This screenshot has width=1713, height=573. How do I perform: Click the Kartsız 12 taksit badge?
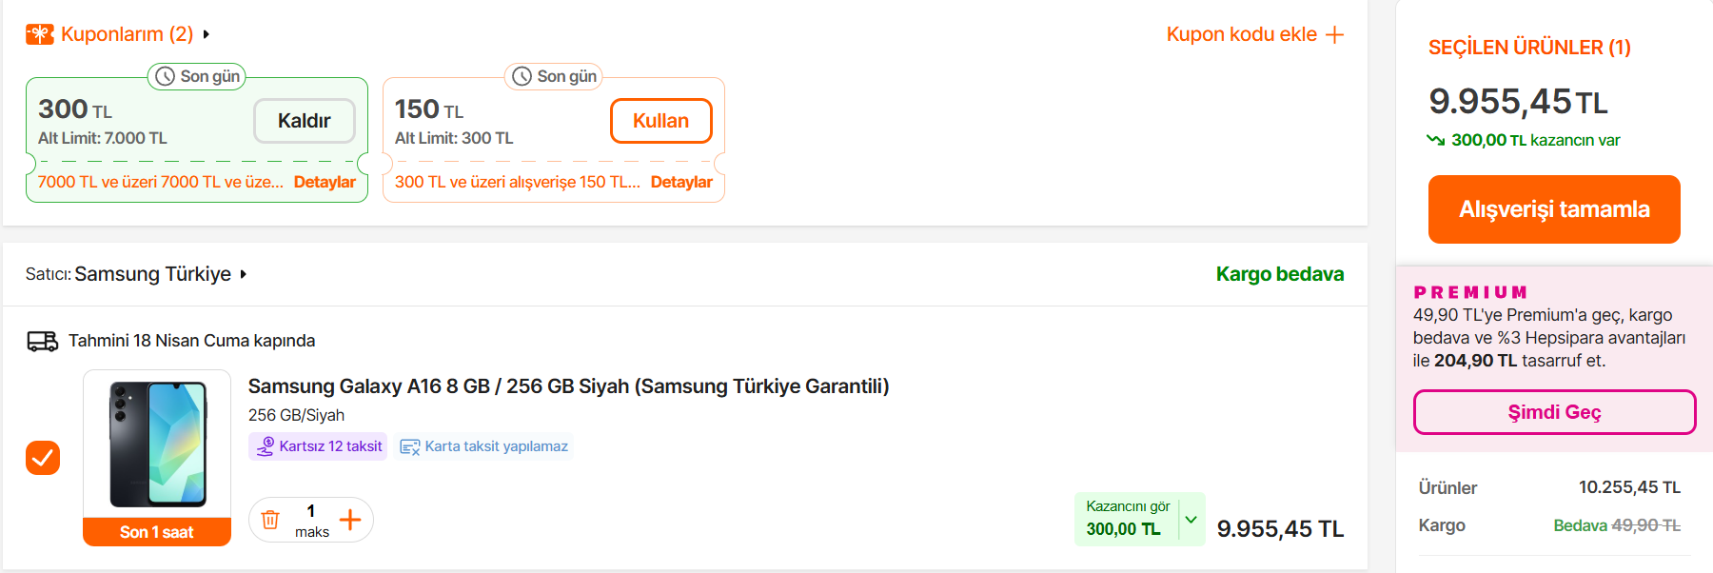(x=319, y=446)
